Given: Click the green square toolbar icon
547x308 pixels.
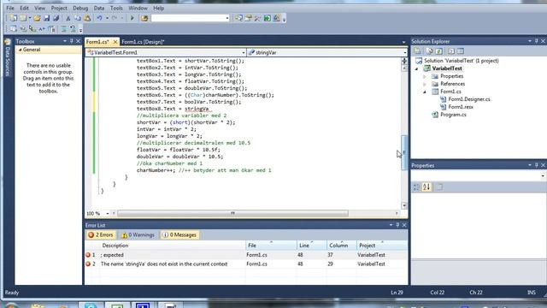Looking at the screenshot, I should click(x=268, y=18).
